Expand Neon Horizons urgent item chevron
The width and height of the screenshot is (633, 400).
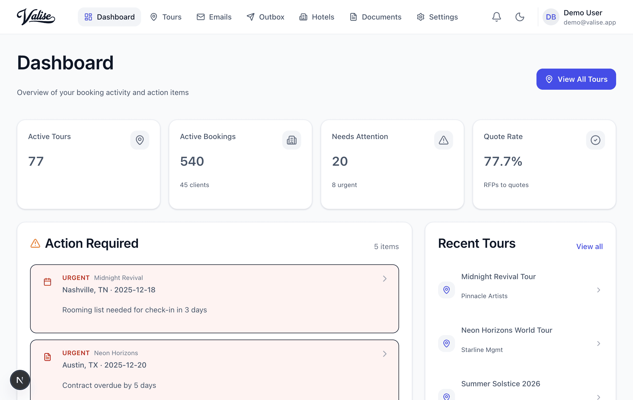(385, 354)
